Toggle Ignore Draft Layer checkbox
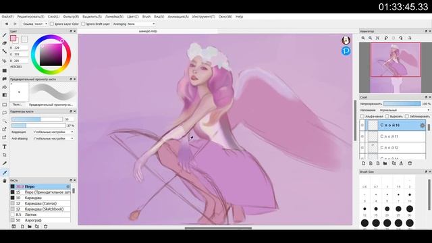Viewport: 432px width, 243px height. [x=83, y=24]
